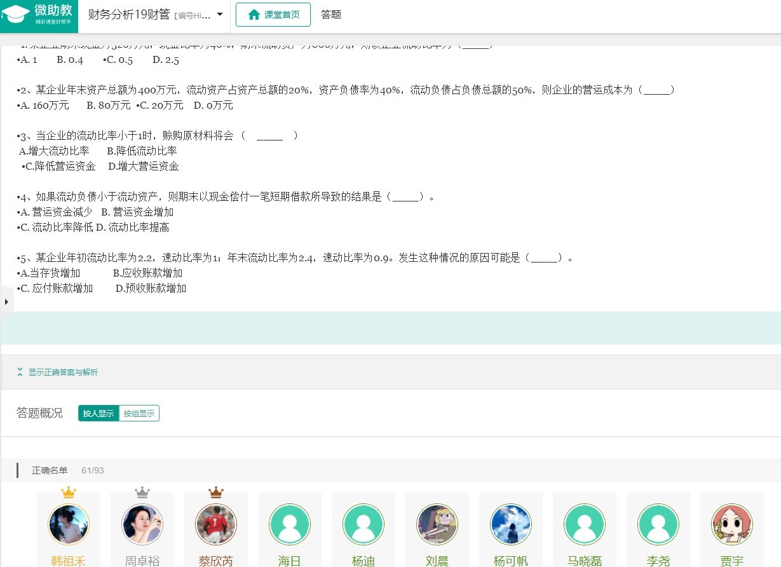The height and width of the screenshot is (567, 781).
Task: Click the 正确名单 list heading
Action: (x=50, y=470)
